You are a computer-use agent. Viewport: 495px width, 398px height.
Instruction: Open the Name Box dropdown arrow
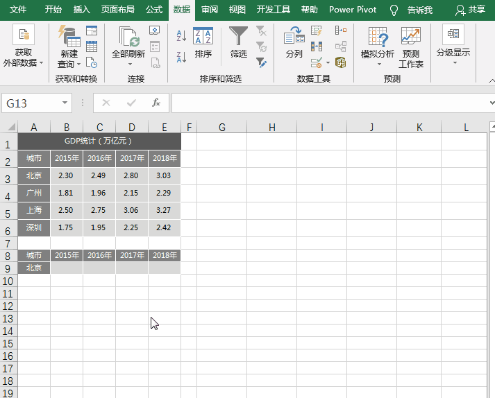click(x=66, y=103)
